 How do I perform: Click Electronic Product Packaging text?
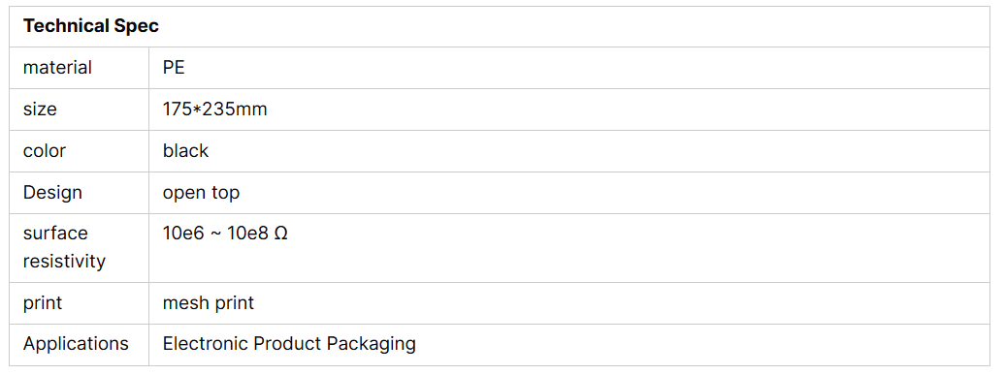pos(289,344)
